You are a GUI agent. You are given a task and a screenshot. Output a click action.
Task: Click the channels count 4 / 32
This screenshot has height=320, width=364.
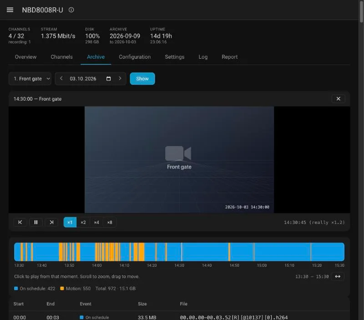[16, 36]
